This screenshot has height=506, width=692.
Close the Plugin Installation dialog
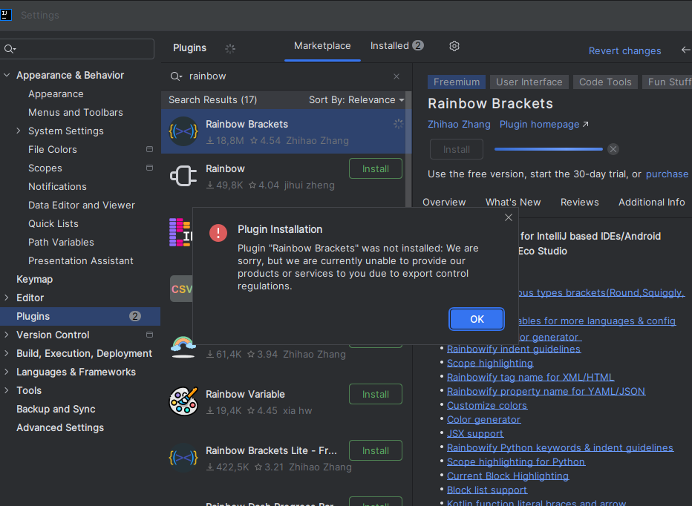[x=509, y=217]
